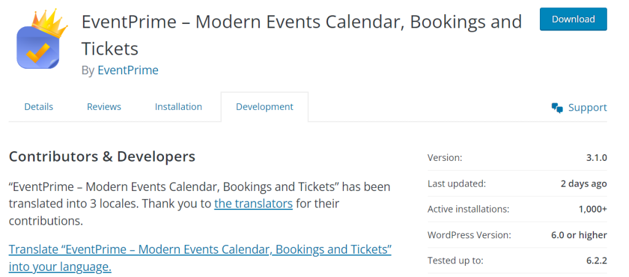
Task: Click the Active installations 1,000+ value
Action: click(592, 209)
